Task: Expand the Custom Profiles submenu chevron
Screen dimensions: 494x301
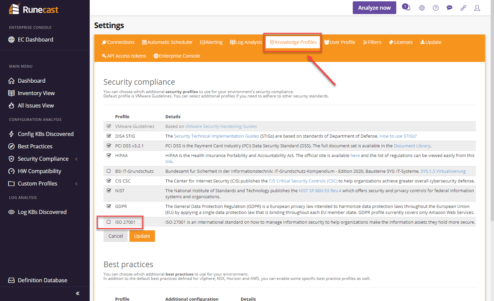Action: coord(76,184)
